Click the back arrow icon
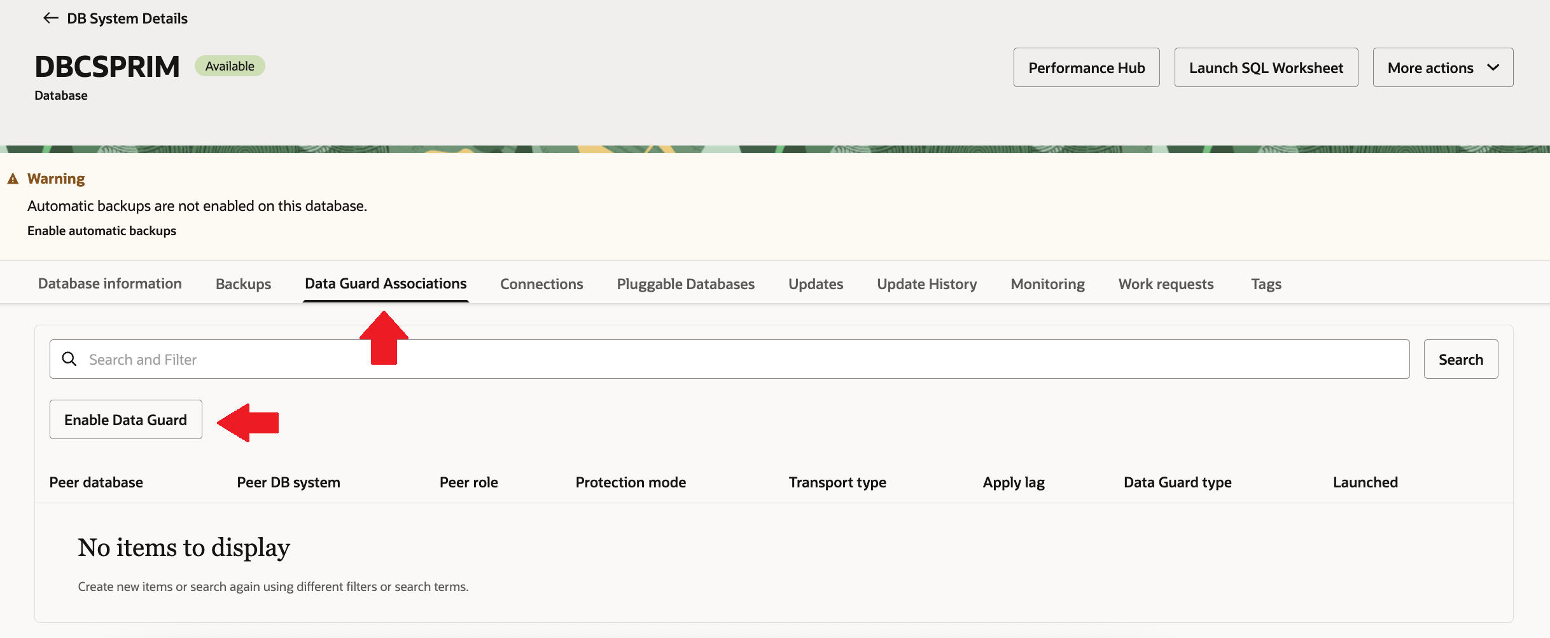Screen dimensions: 1550x638 coord(50,18)
